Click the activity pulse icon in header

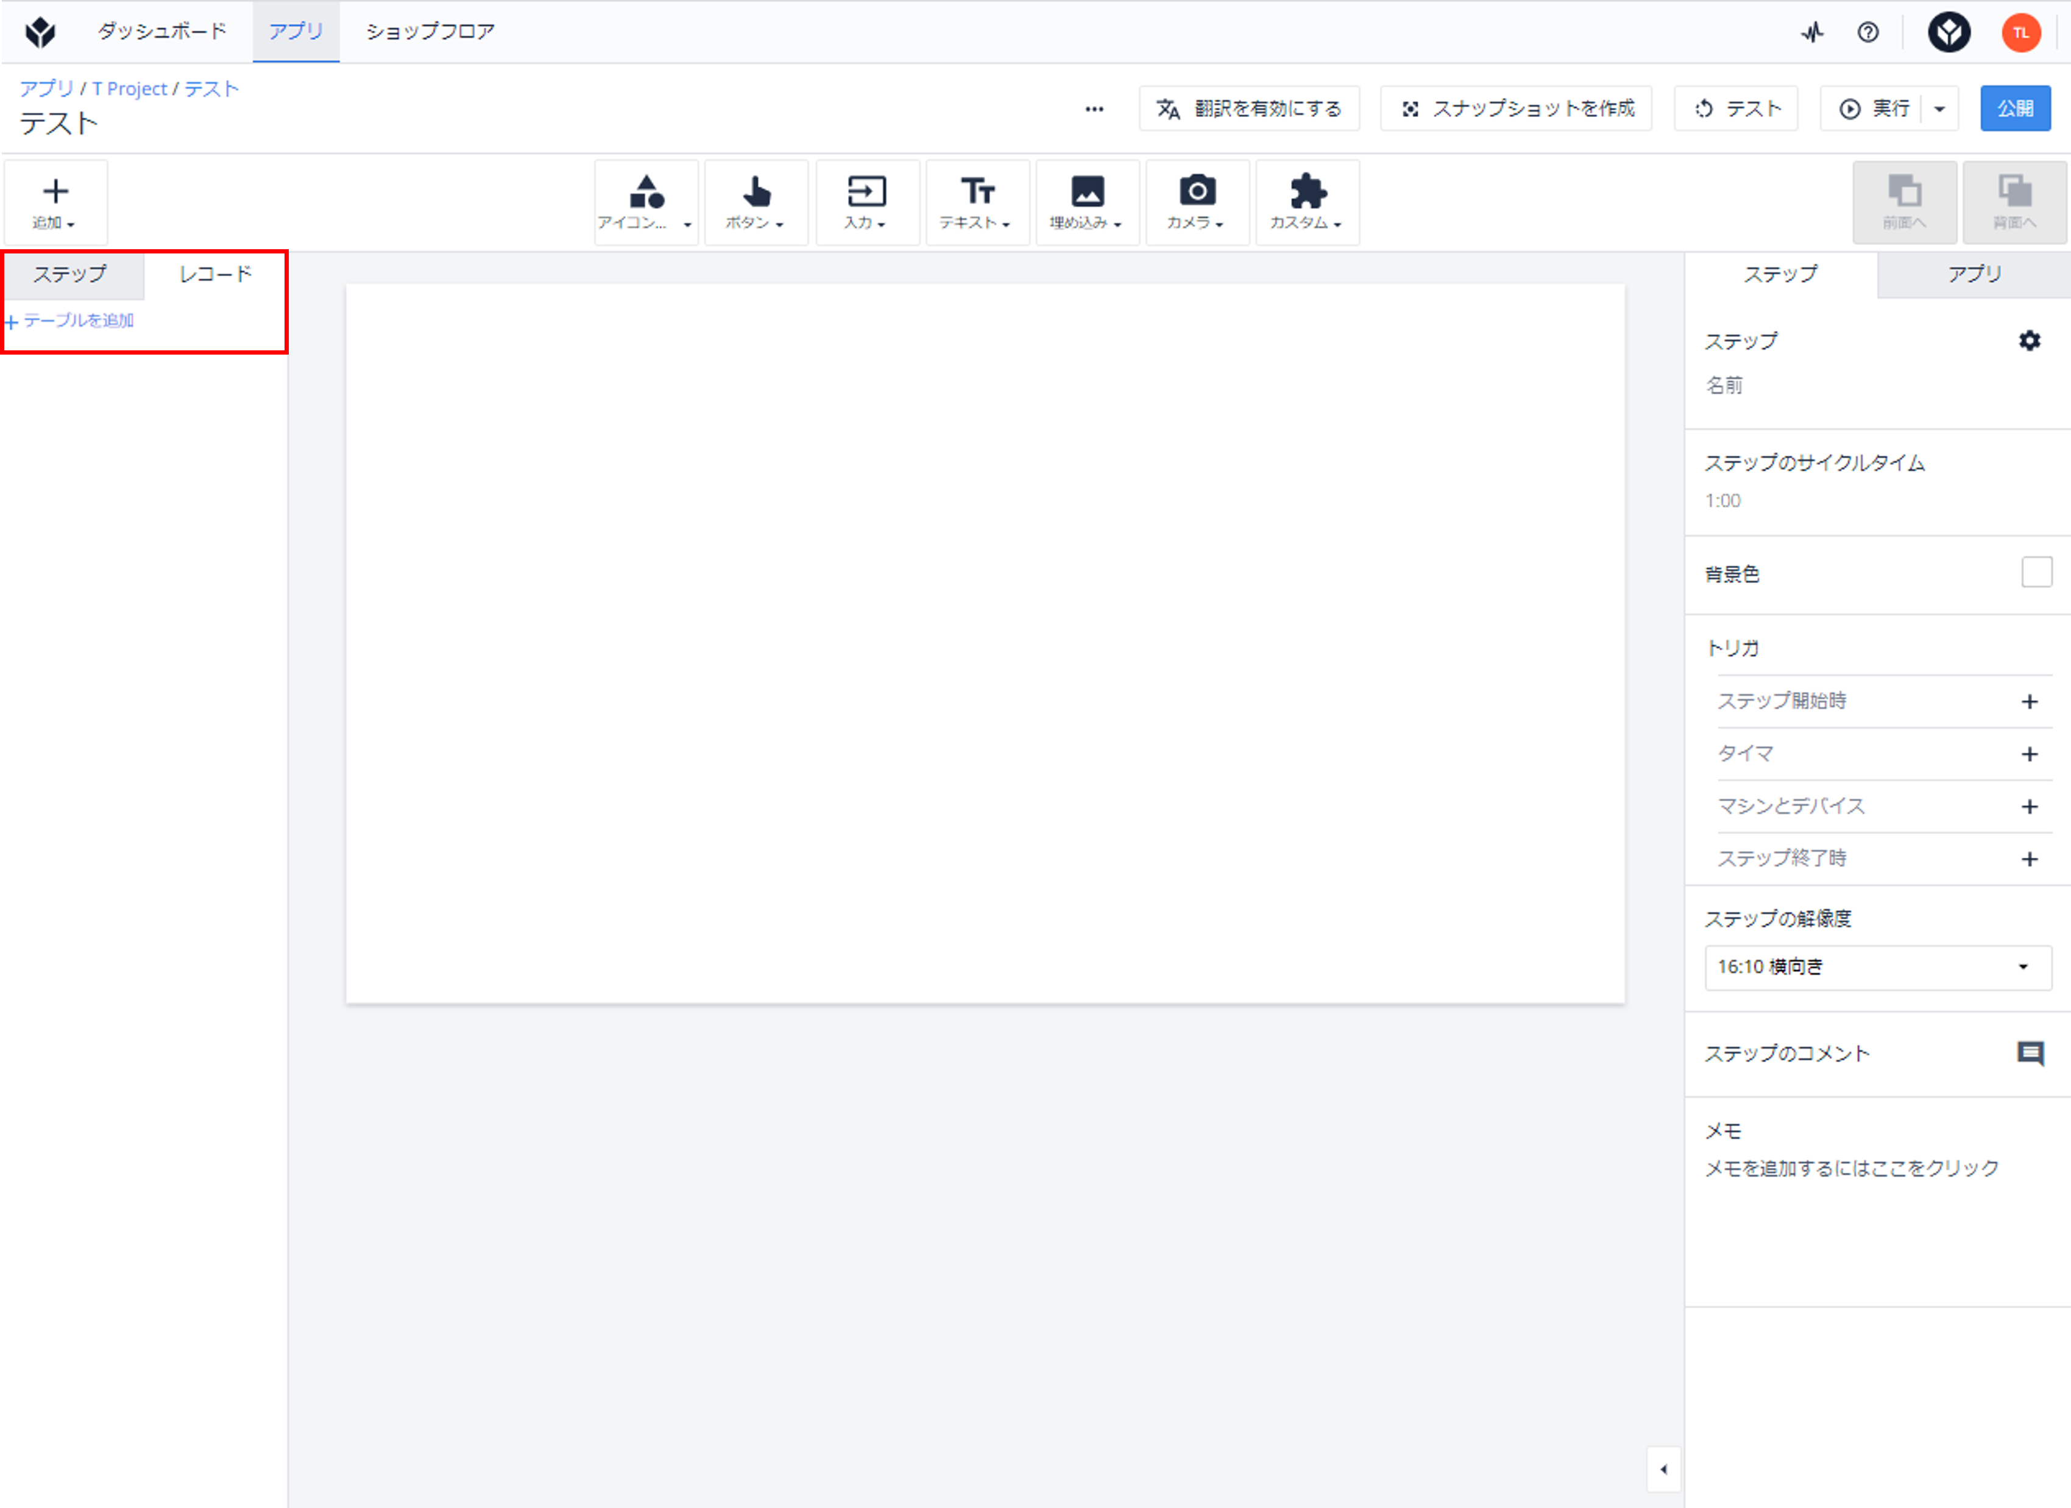pos(1811,33)
